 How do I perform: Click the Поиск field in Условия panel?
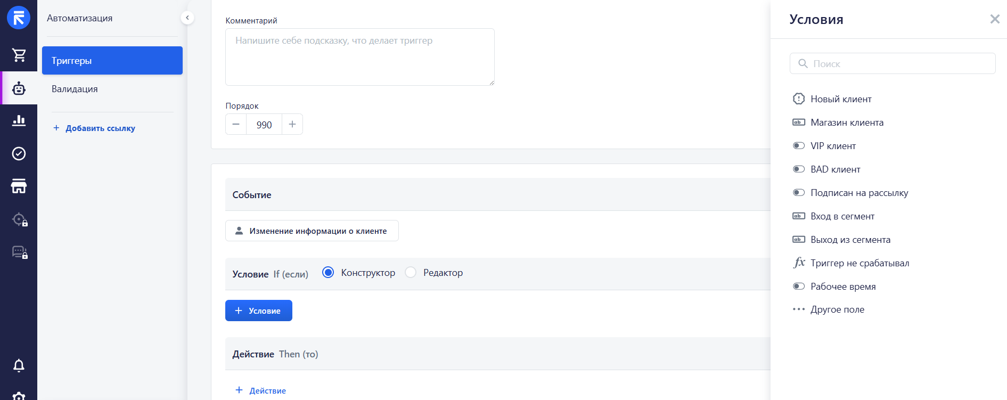click(893, 63)
